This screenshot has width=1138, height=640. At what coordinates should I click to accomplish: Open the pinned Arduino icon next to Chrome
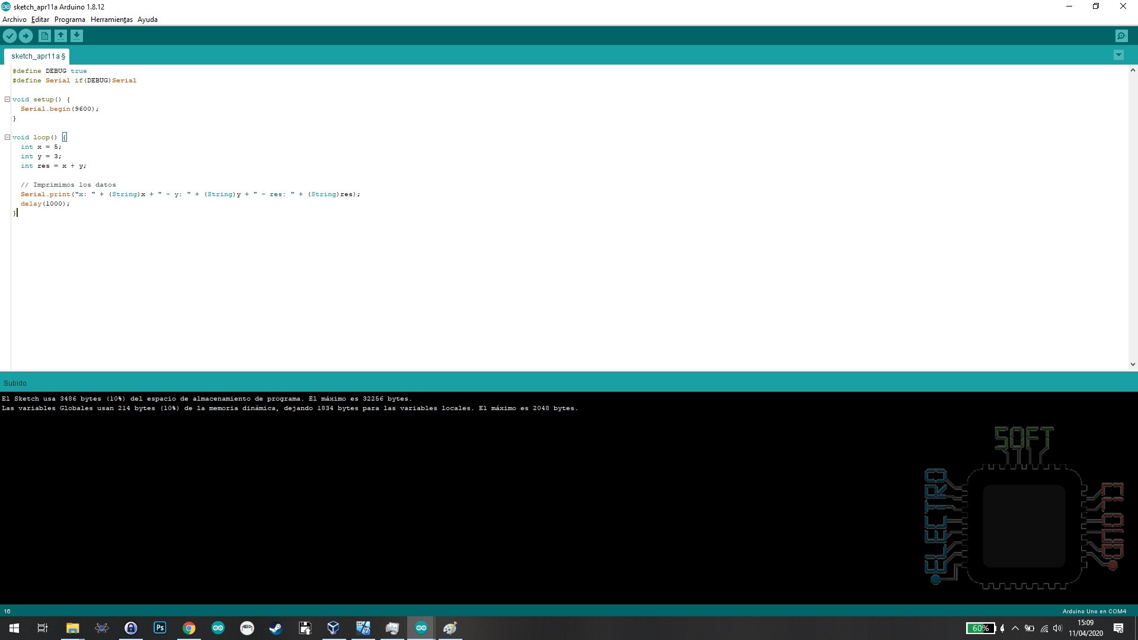[218, 628]
